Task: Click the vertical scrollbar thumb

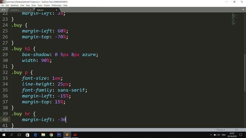Action: [245, 73]
